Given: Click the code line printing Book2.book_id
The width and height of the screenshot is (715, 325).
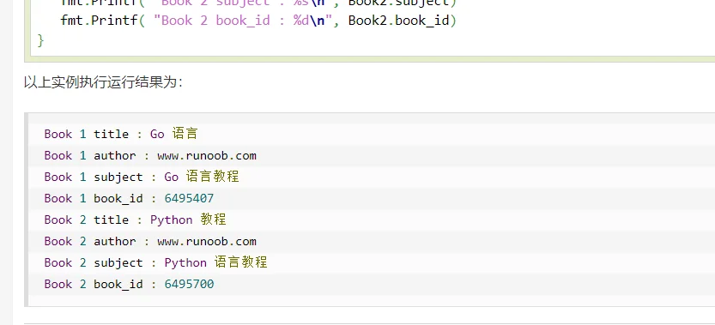Looking at the screenshot, I should [258, 21].
